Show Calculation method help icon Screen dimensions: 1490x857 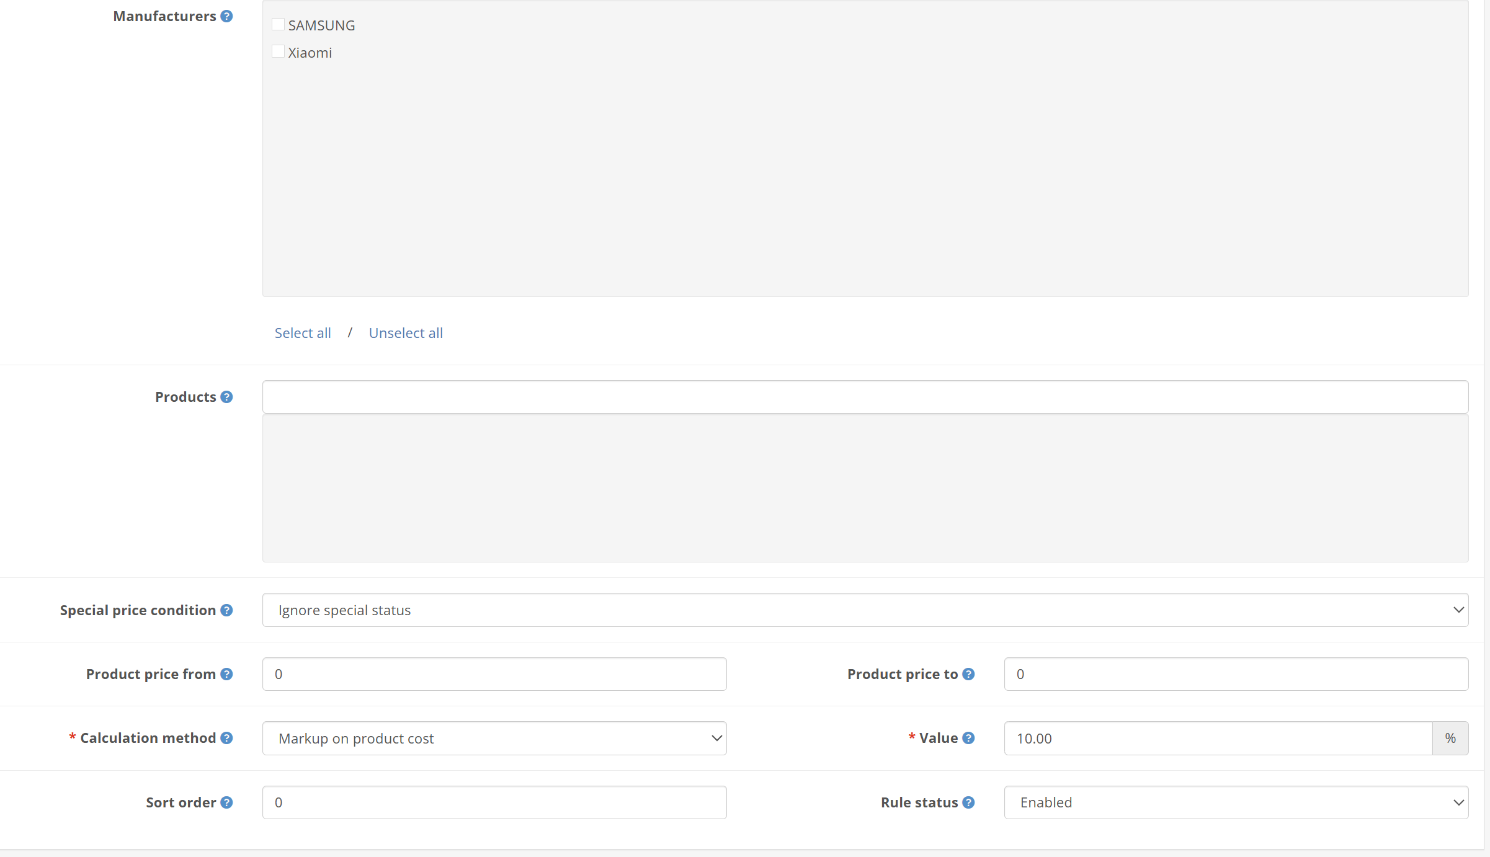tap(226, 738)
